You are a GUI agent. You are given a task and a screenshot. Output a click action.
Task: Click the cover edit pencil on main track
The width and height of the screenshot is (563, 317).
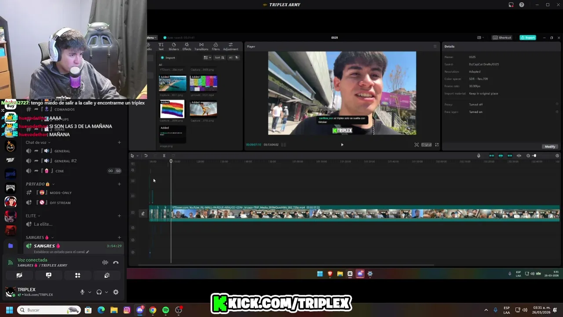click(143, 214)
